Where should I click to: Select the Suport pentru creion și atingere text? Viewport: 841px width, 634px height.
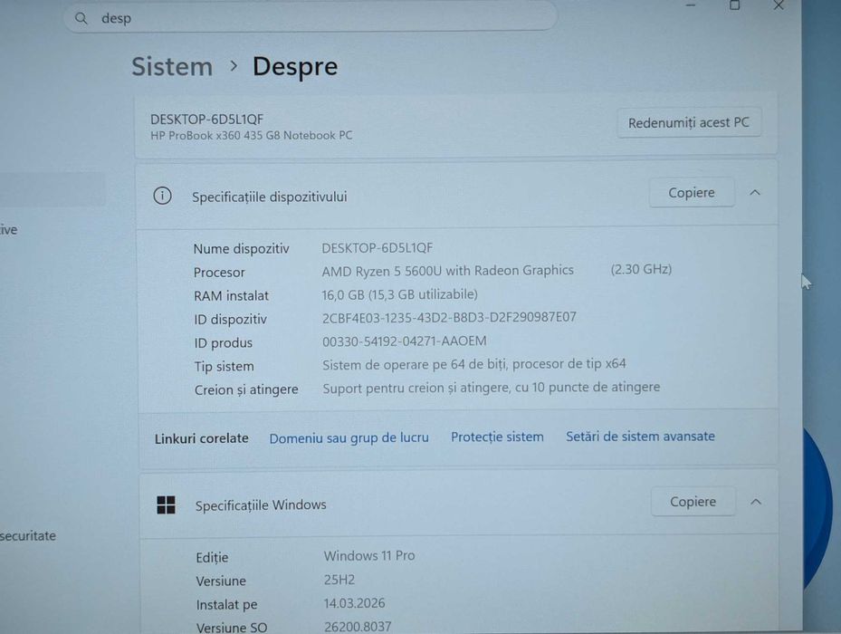[x=492, y=388]
